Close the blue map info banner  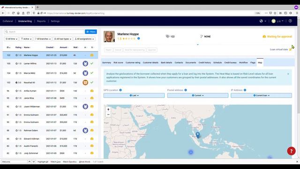[x=288, y=74]
